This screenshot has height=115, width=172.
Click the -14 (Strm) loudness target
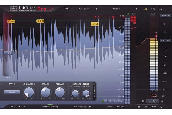point(165,40)
